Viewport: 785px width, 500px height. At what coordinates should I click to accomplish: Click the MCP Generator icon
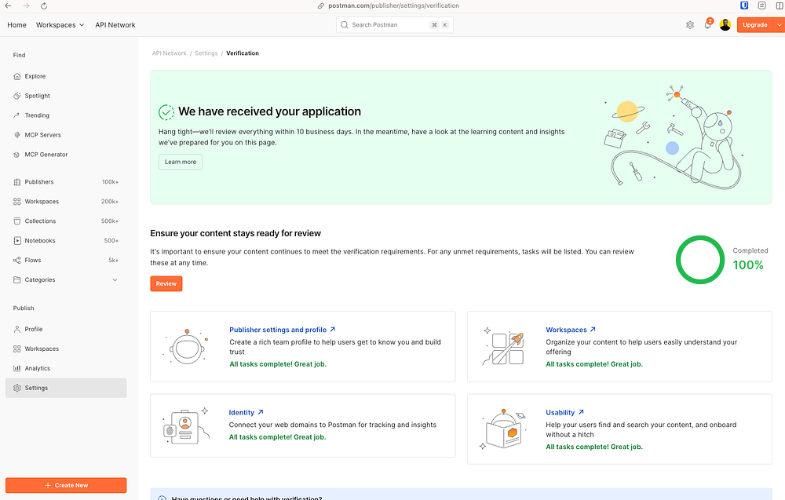[x=17, y=155]
